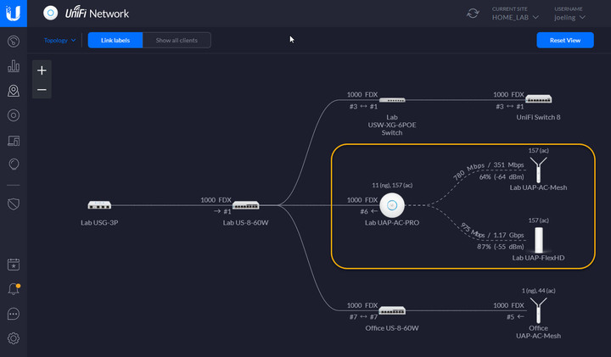Select the Office US-8-60W switch device
The width and height of the screenshot is (611, 357).
coord(392,310)
